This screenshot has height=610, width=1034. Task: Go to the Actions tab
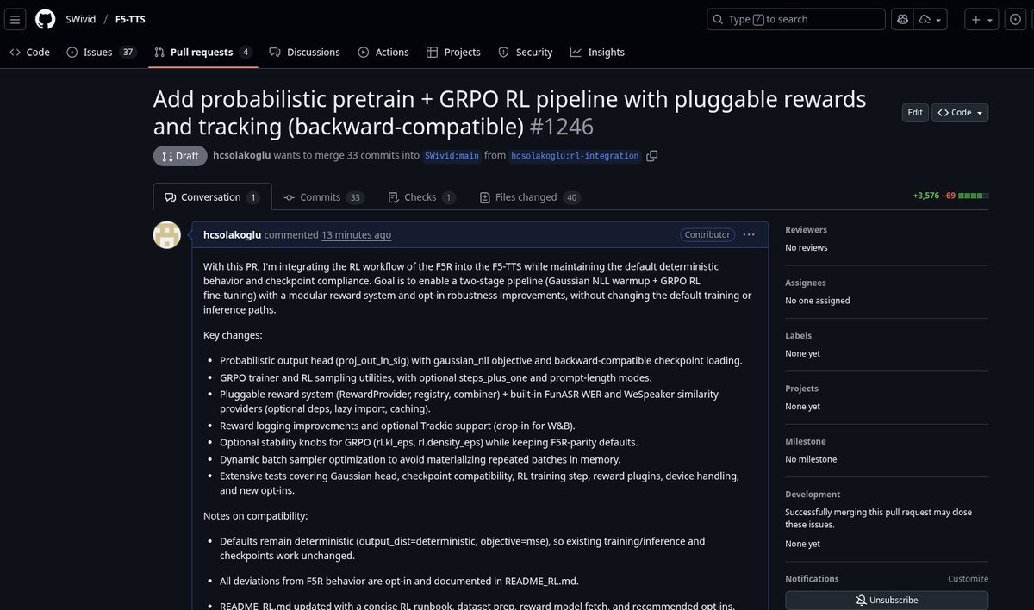[x=383, y=53]
